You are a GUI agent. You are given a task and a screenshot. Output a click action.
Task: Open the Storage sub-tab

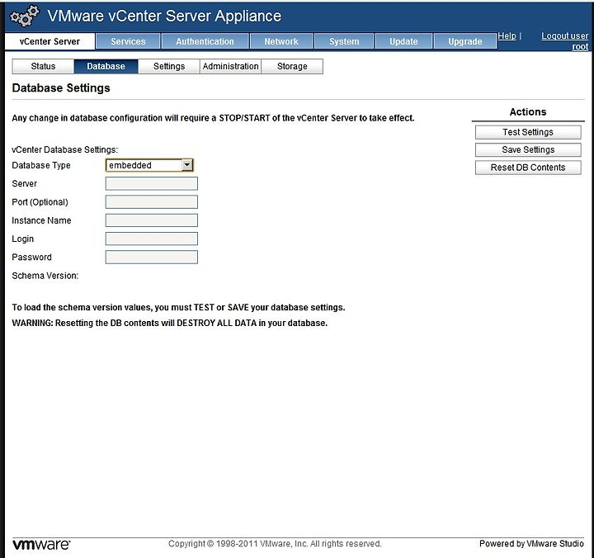click(292, 66)
